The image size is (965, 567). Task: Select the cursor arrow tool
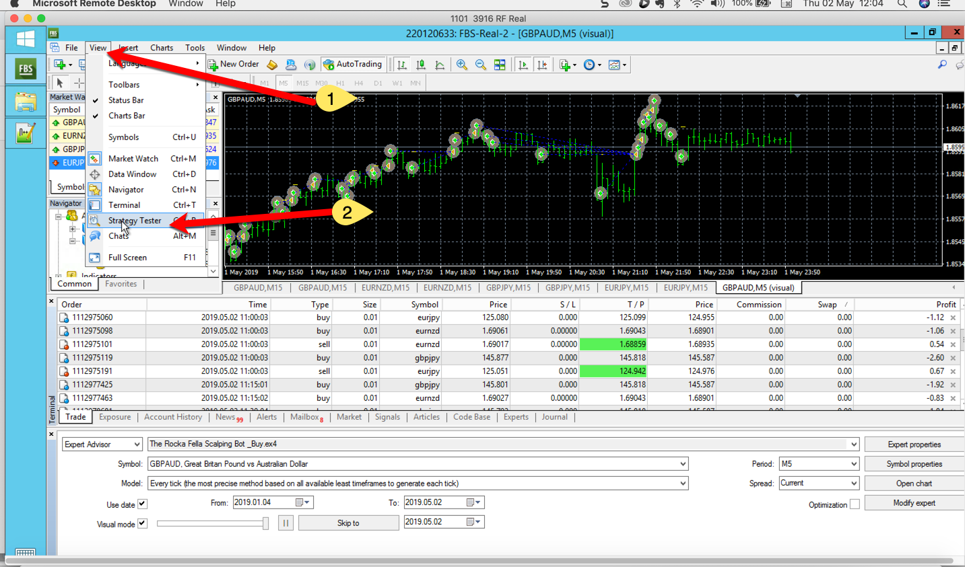pos(60,83)
